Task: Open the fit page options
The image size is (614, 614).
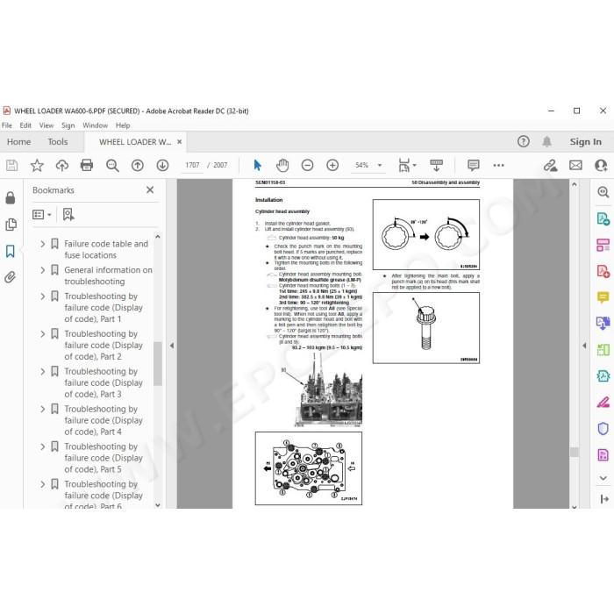Action: click(407, 165)
